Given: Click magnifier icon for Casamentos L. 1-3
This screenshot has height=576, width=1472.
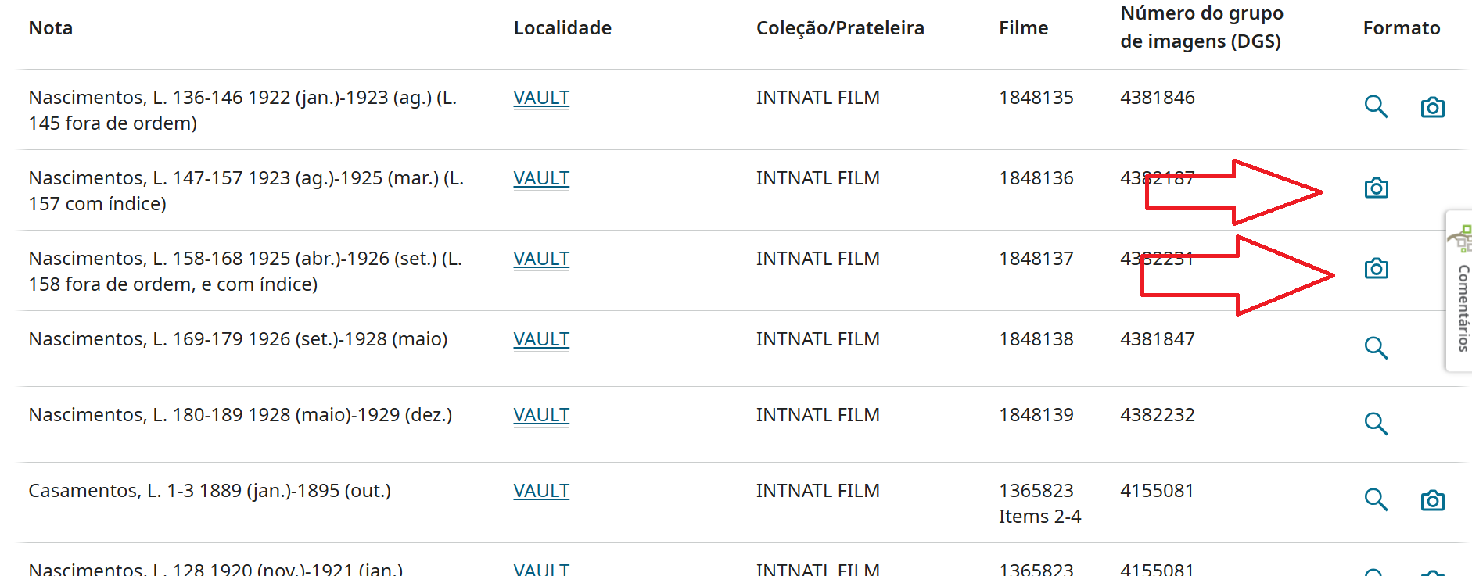Looking at the screenshot, I should click(1376, 499).
